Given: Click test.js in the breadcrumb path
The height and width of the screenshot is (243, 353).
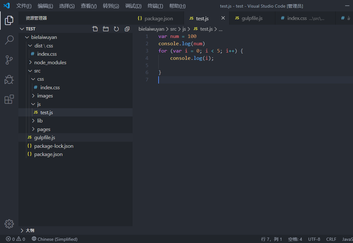Looking at the screenshot, I should pos(203,29).
